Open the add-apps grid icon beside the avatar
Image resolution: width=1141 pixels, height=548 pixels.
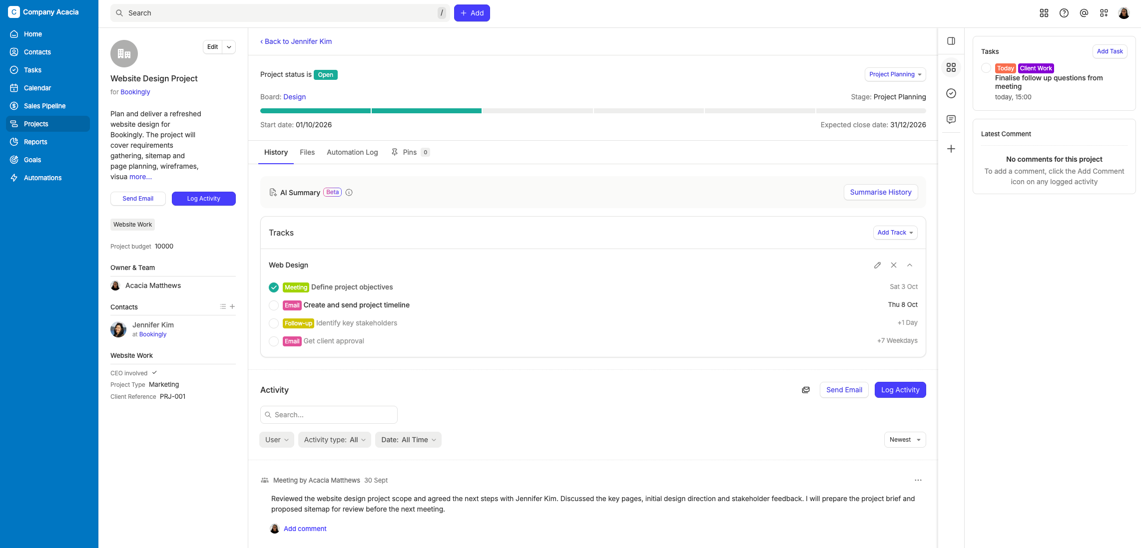point(1104,13)
